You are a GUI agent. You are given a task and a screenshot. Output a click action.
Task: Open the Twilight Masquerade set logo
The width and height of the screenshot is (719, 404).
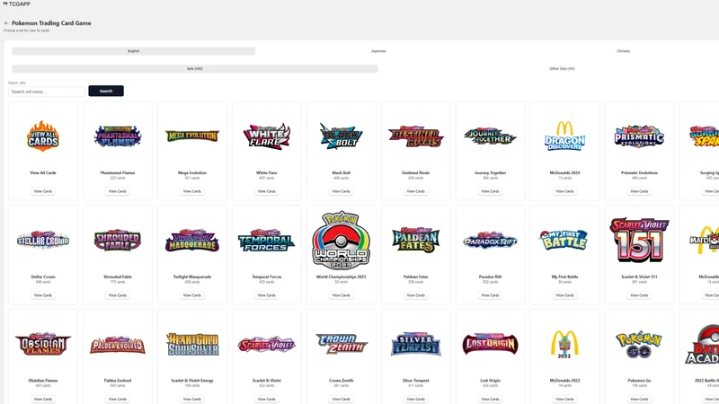pyautogui.click(x=192, y=240)
